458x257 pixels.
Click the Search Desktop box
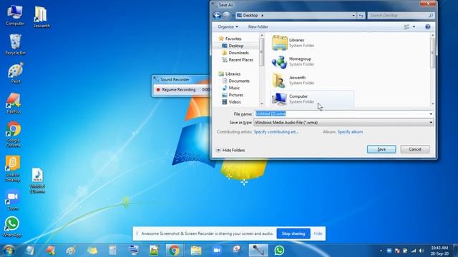401,16
